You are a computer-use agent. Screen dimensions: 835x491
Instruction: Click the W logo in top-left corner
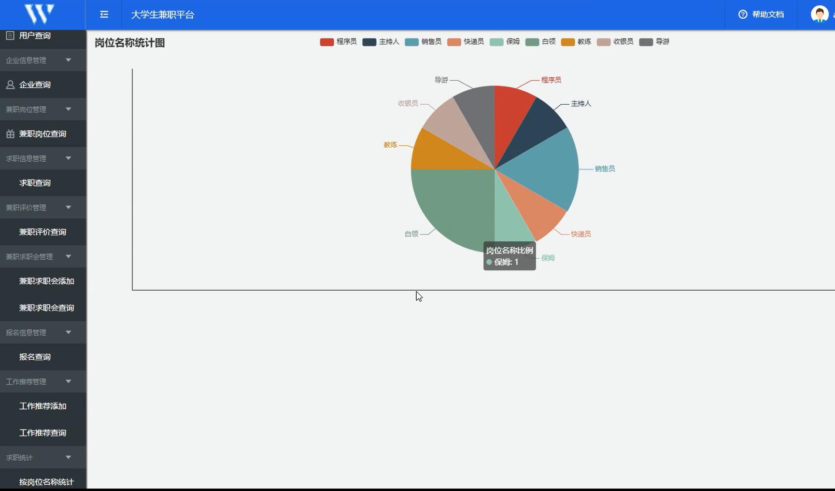[40, 14]
